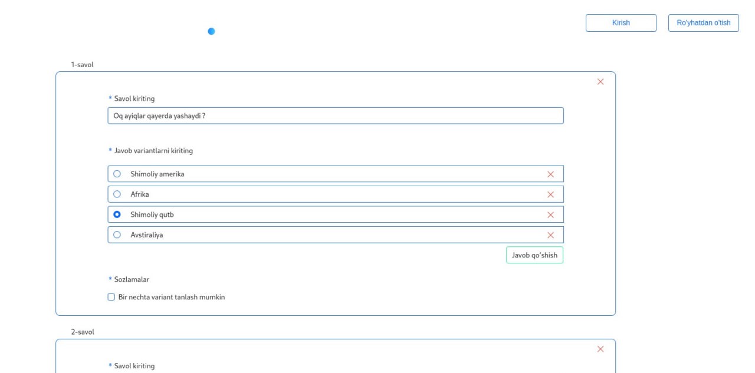The width and height of the screenshot is (755, 373).
Task: Edit the question text 'Oq ayiqlar qayerda yashaydi ?'
Action: point(335,115)
